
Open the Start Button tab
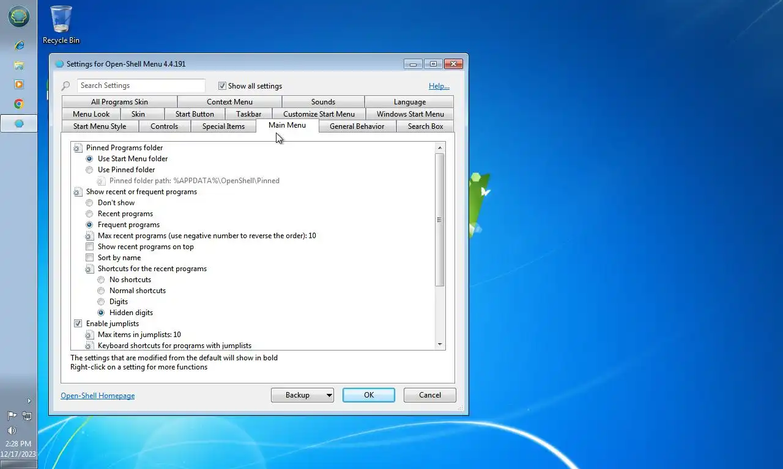coord(195,114)
